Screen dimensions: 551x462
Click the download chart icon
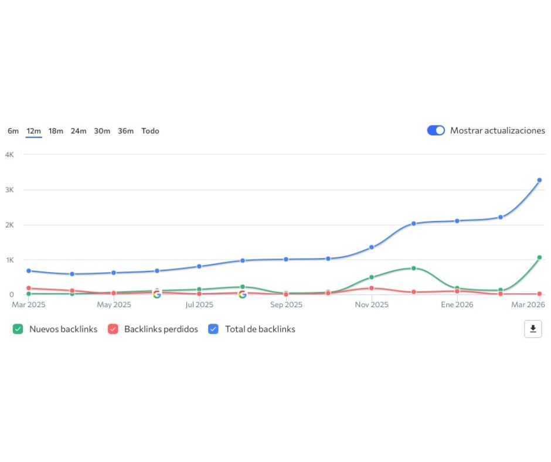[533, 329]
